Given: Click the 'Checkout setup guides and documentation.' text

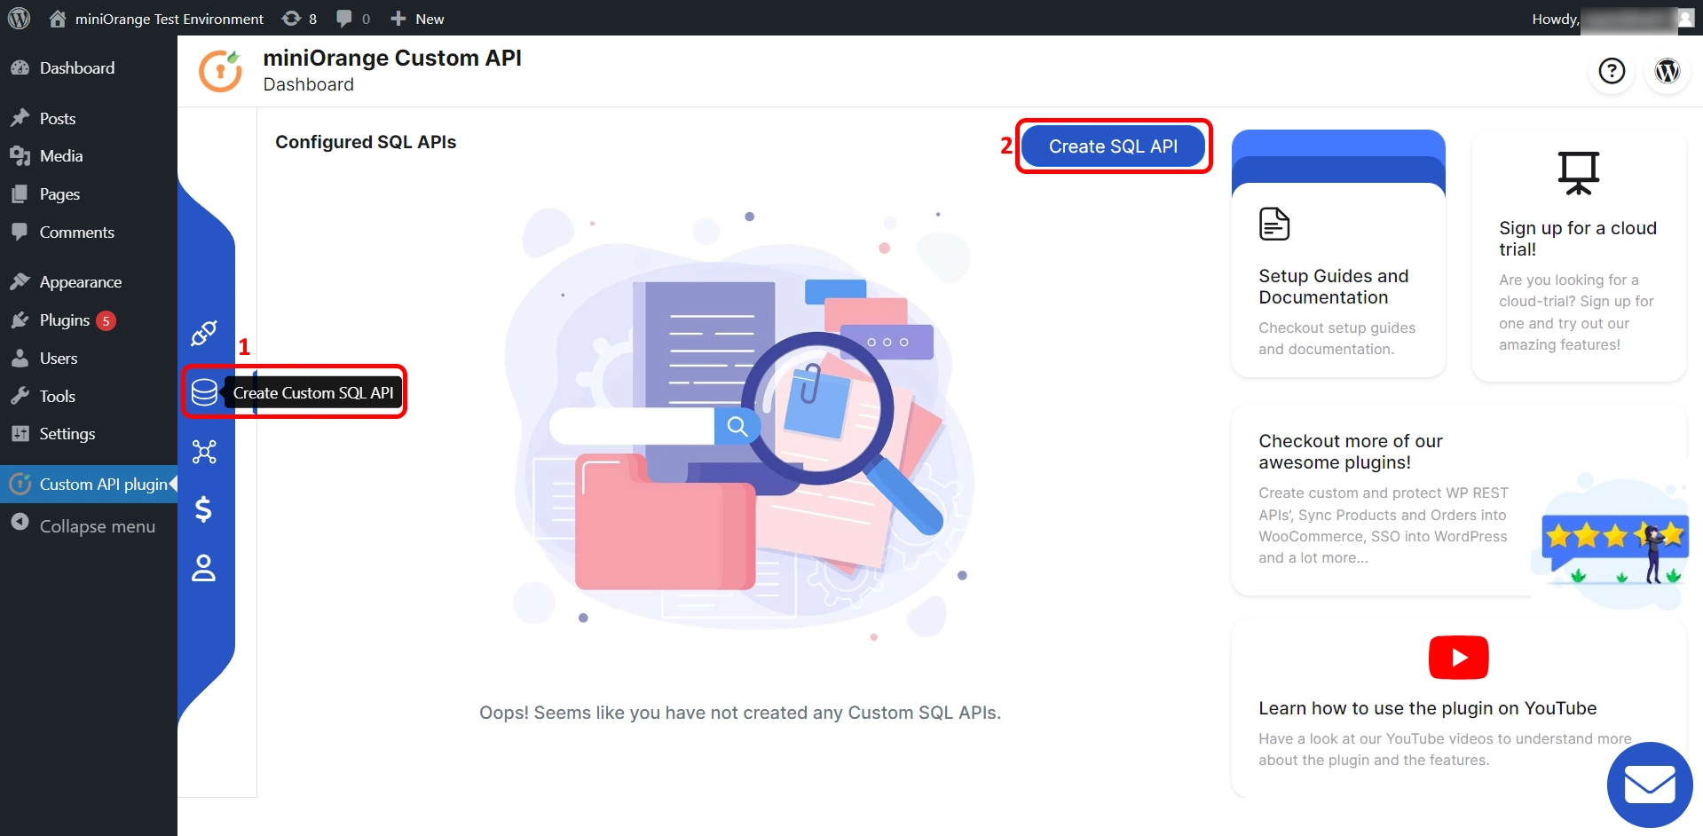Looking at the screenshot, I should pos(1336,338).
